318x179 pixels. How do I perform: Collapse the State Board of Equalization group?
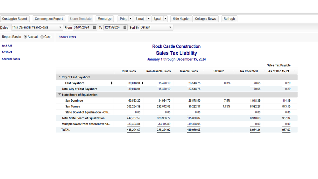click(60, 95)
